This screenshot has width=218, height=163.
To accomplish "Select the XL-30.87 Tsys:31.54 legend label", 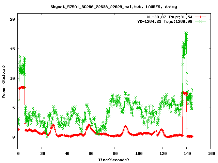I will (x=170, y=17).
